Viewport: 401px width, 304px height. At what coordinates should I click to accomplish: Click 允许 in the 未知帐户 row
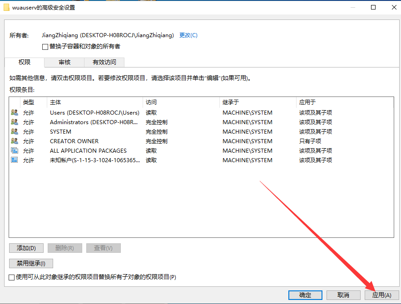pos(29,160)
